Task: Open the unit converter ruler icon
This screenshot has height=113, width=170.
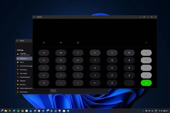Action: (61, 43)
